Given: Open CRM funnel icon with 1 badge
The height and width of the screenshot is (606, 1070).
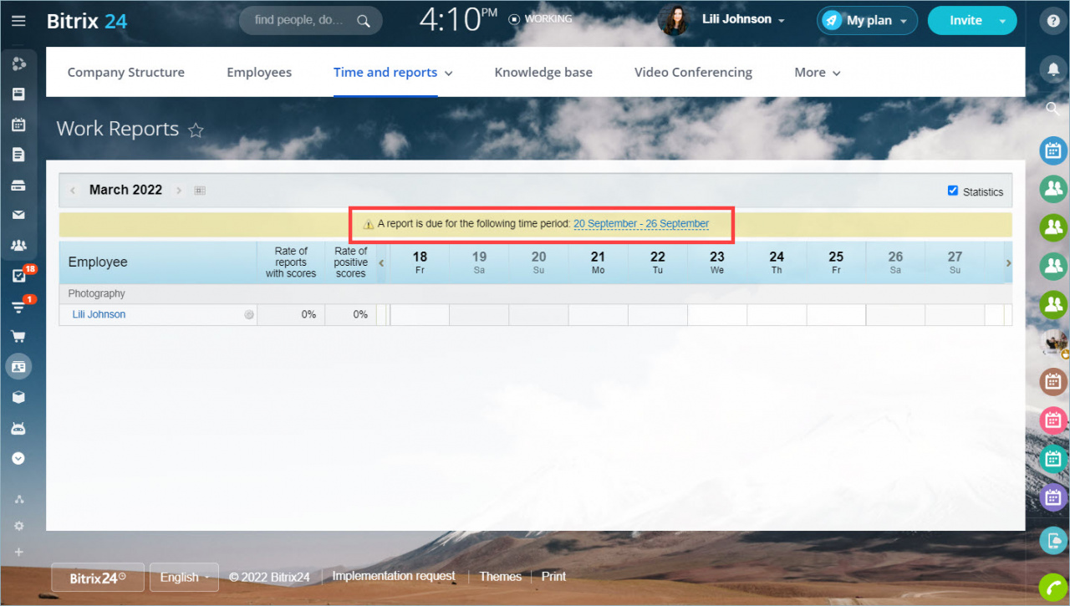Looking at the screenshot, I should [x=20, y=306].
